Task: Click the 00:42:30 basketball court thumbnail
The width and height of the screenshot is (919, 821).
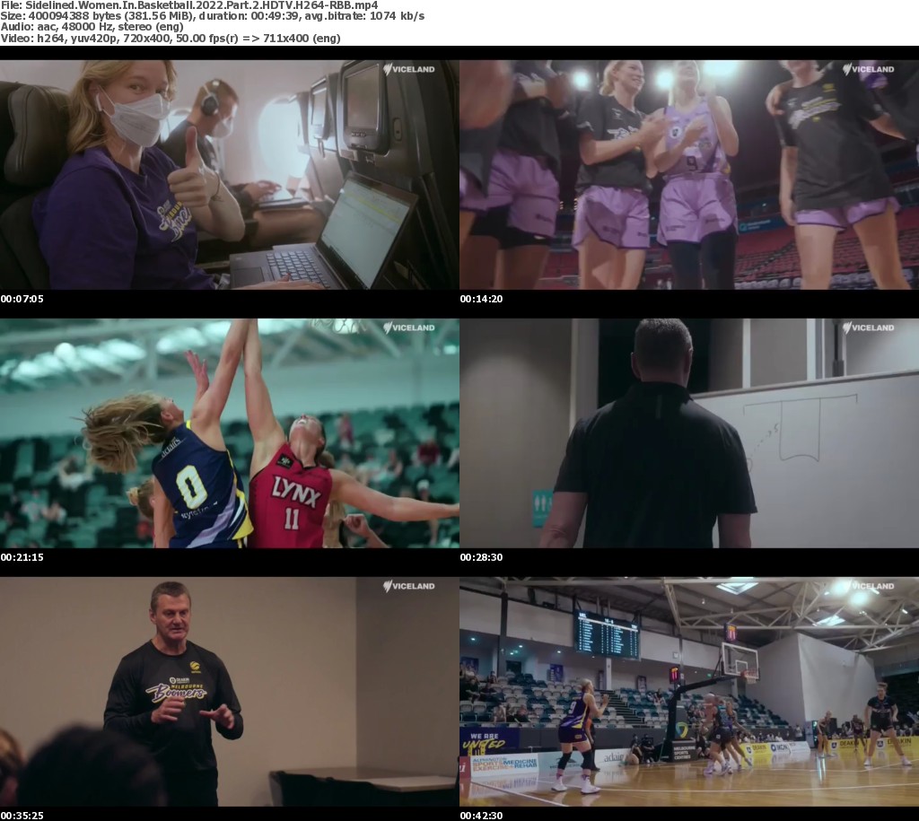Action: click(688, 692)
